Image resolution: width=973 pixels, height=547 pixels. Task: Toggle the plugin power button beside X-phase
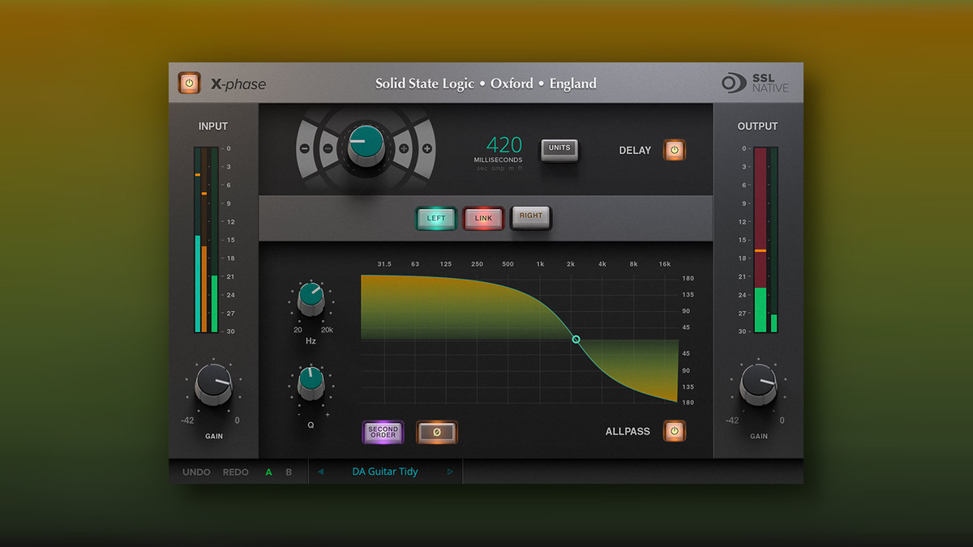tap(189, 83)
